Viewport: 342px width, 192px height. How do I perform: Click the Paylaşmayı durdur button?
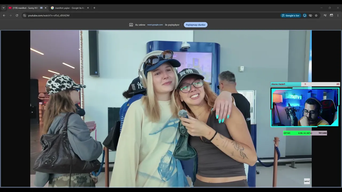click(196, 25)
